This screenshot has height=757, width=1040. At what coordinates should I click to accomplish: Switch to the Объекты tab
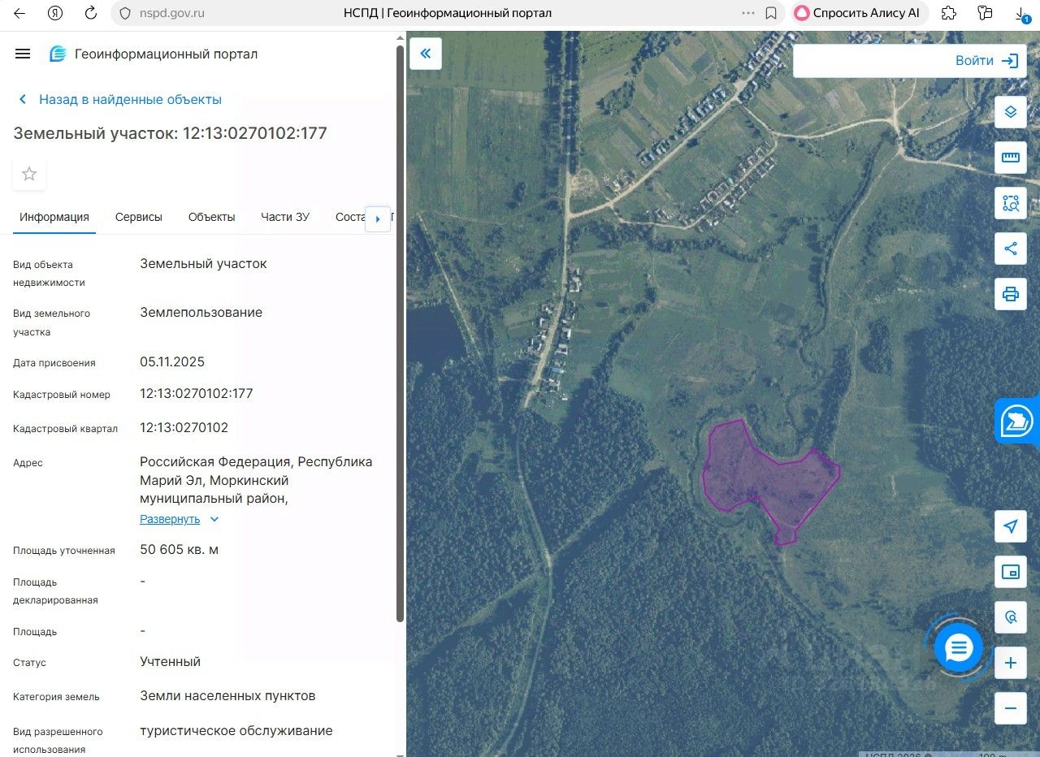211,217
